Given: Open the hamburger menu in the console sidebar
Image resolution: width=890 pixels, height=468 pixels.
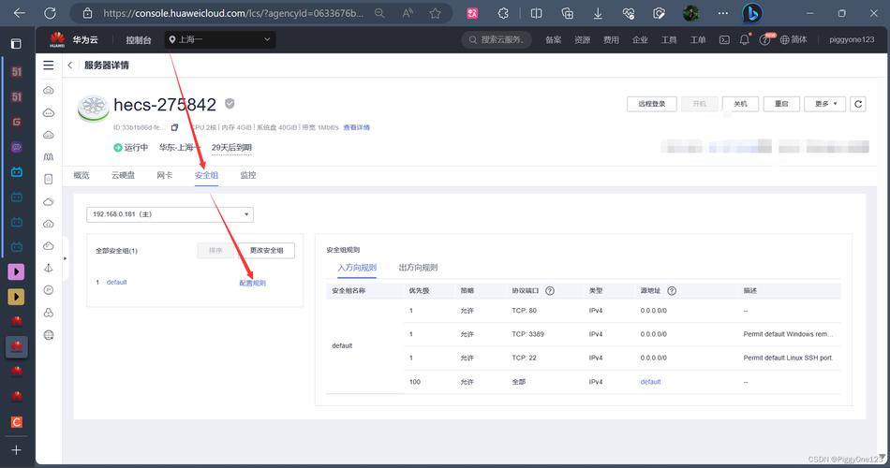Looking at the screenshot, I should [49, 66].
